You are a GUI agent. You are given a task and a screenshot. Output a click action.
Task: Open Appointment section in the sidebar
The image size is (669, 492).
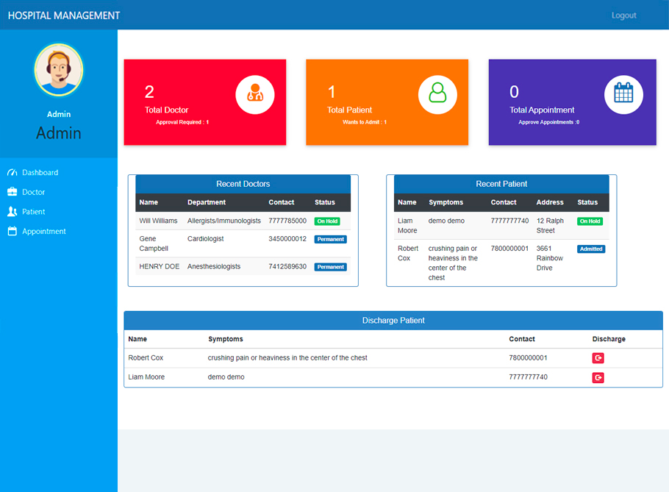[x=44, y=231]
